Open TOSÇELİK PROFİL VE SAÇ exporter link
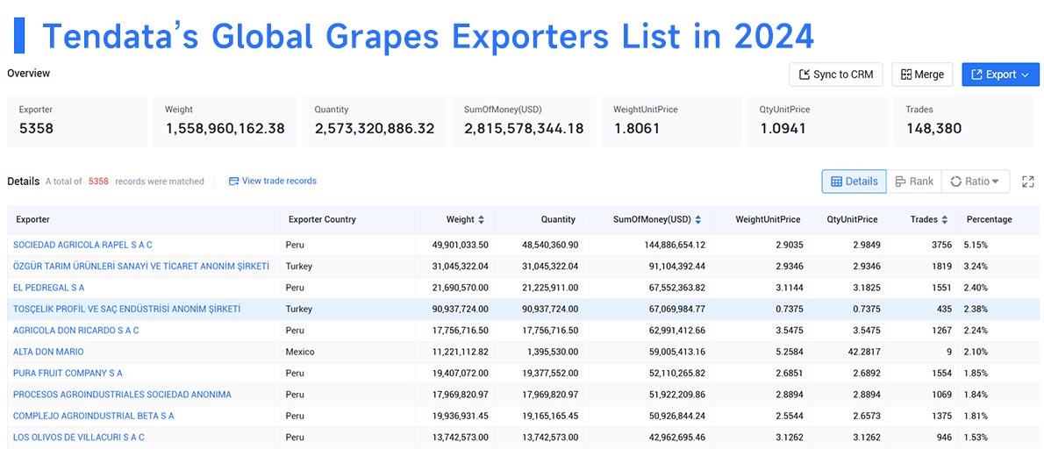 126,309
